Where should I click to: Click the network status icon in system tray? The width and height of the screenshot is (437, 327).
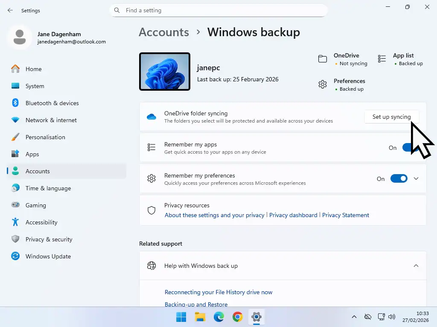(x=381, y=317)
